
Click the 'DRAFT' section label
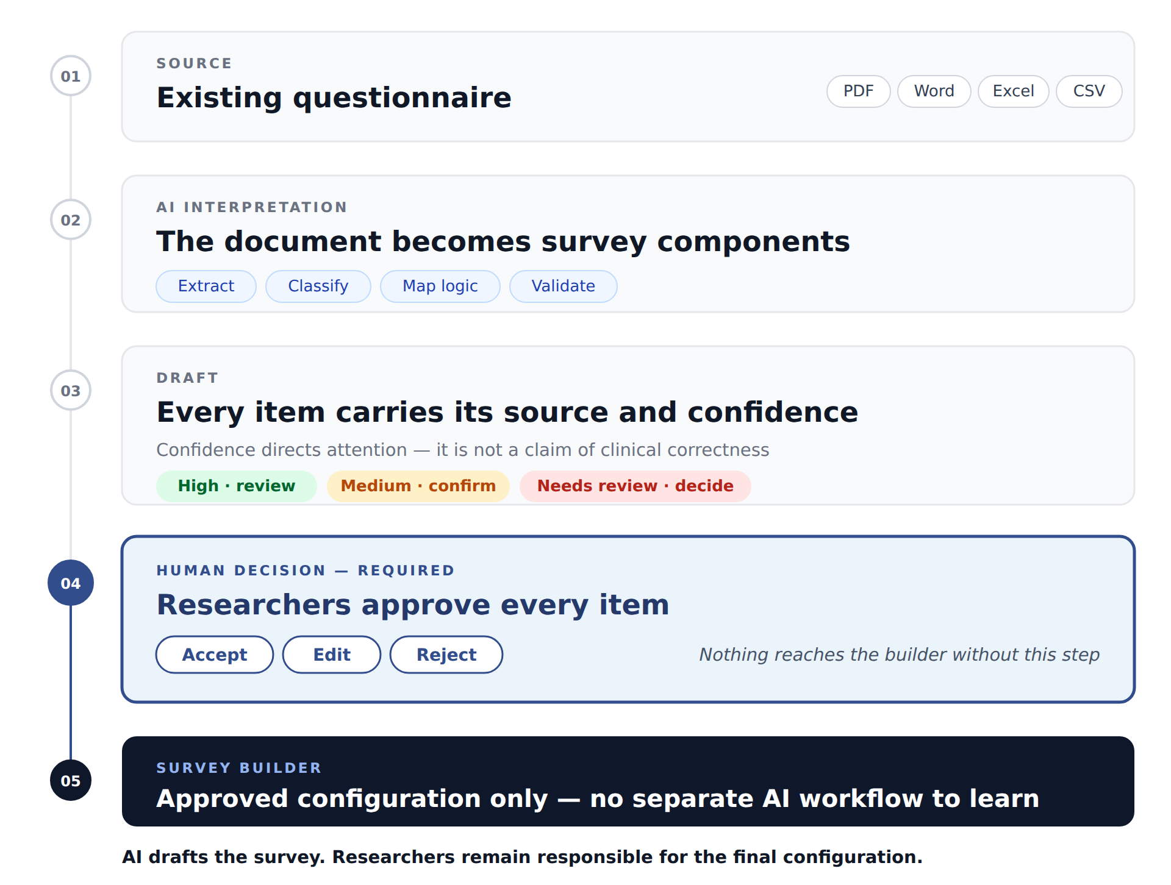point(187,378)
